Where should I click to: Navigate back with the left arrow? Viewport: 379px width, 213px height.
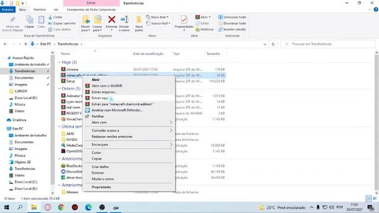click(x=5, y=44)
